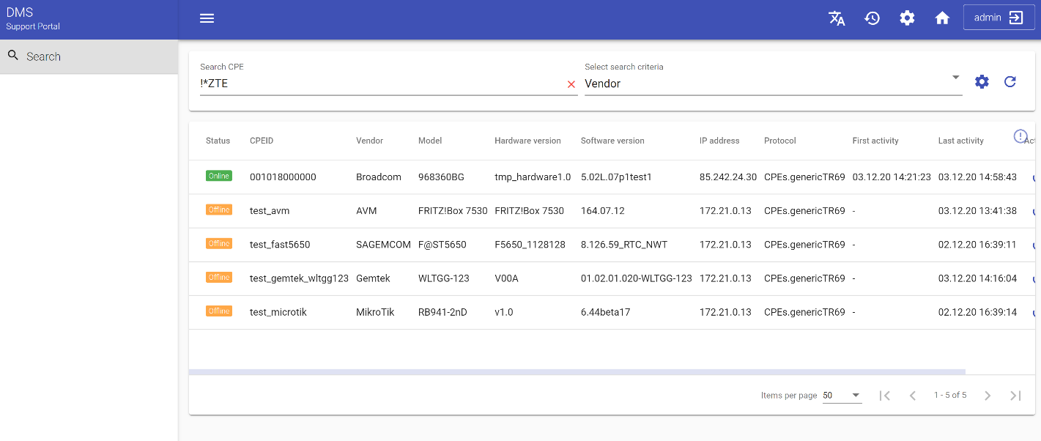Click in the Search CPE input field
This screenshot has height=441, width=1041.
(381, 84)
